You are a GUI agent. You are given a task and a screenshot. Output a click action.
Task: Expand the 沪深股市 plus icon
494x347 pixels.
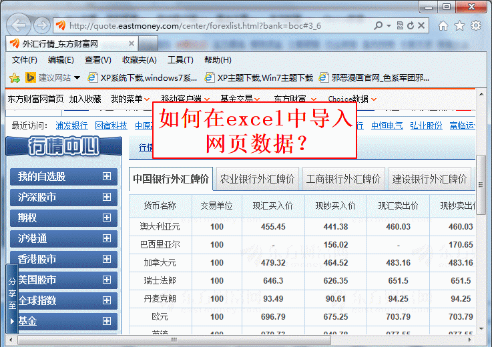pos(106,198)
